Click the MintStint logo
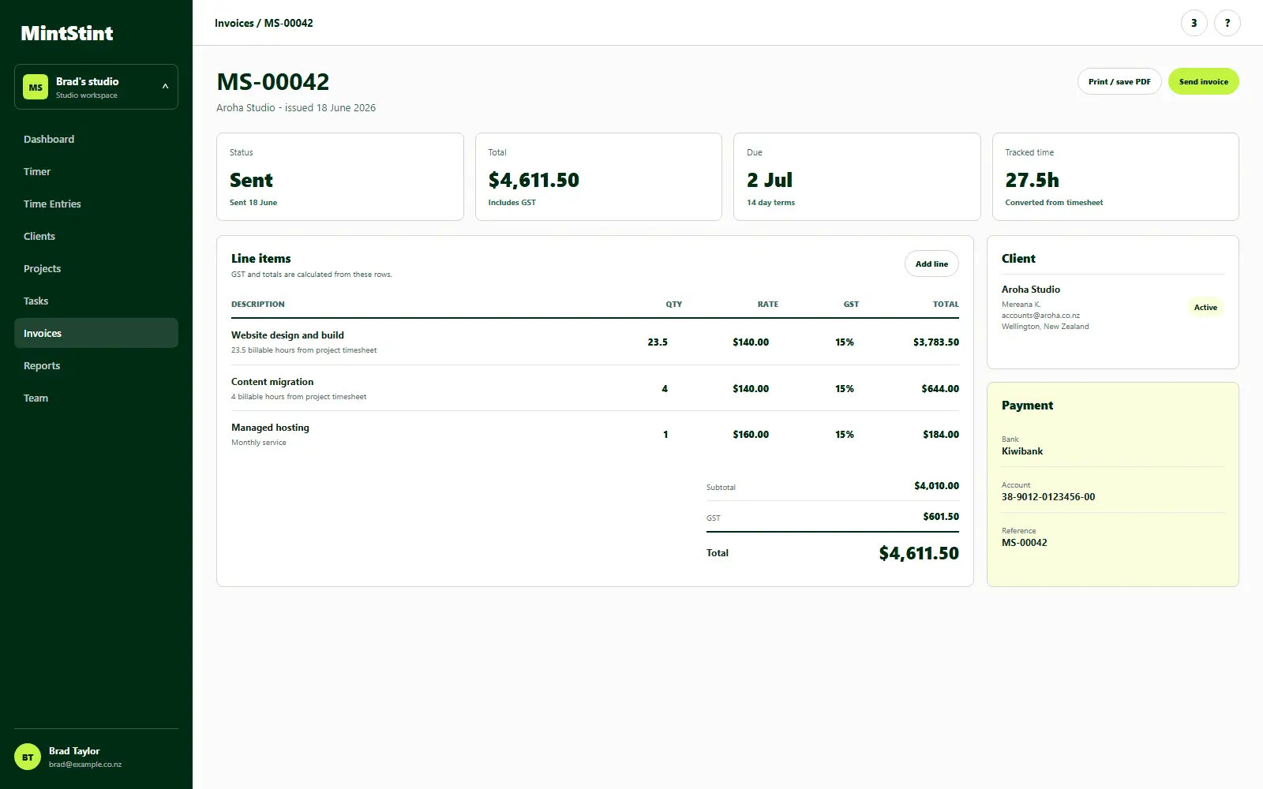The height and width of the screenshot is (789, 1263). coord(67,33)
